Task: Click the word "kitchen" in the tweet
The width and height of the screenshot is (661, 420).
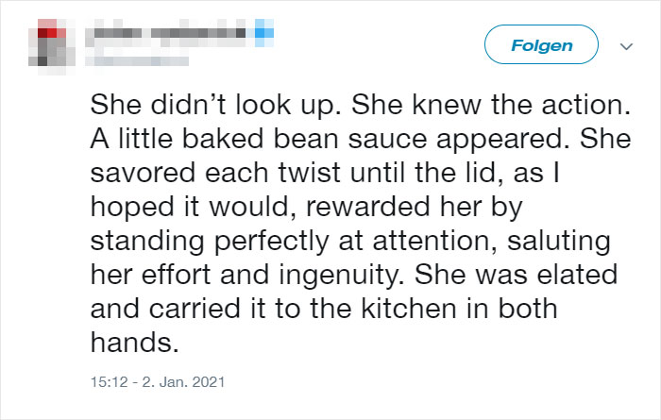Action: tap(409, 309)
